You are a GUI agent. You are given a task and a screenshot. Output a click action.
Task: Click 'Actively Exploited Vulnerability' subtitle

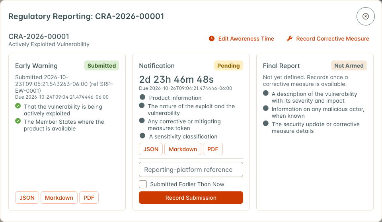click(x=49, y=44)
